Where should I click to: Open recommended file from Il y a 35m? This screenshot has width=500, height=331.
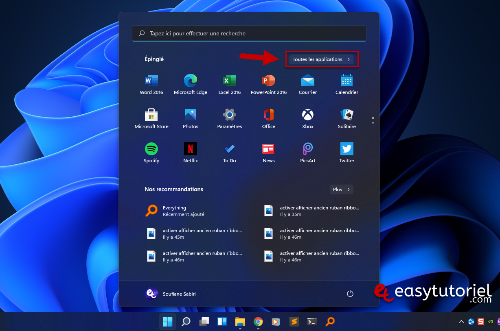(312, 211)
